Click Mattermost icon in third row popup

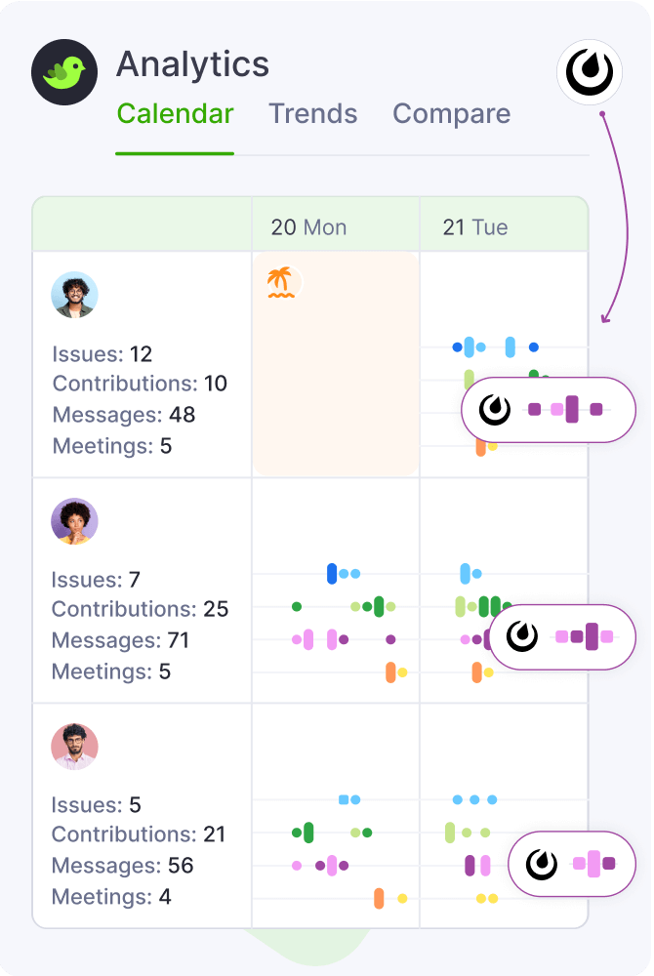(x=542, y=864)
